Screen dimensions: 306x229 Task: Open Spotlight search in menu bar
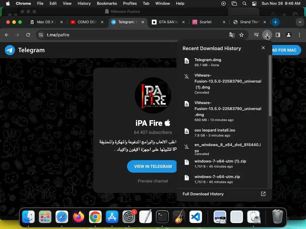coord(244,4)
